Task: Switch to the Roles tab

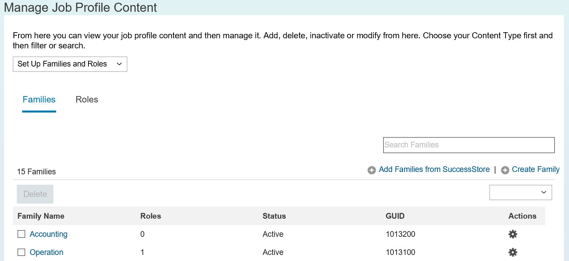Action: click(87, 99)
